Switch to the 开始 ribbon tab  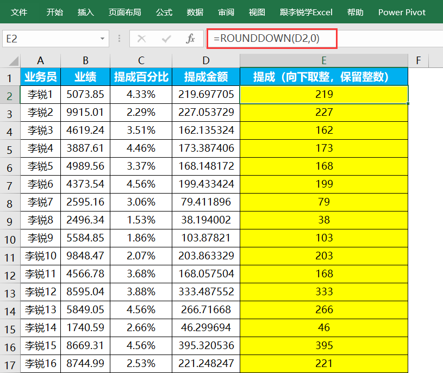54,12
